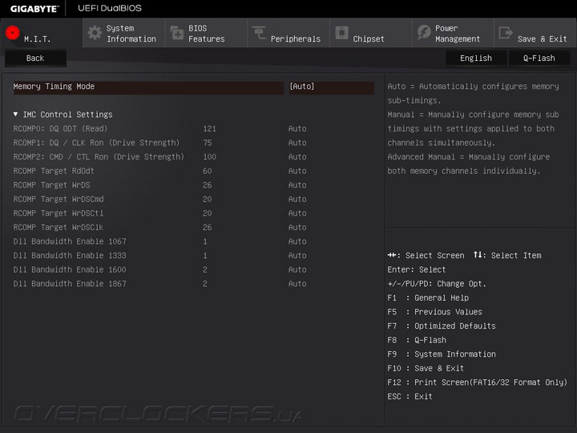The height and width of the screenshot is (433, 577).
Task: Click the Peripherals connector icon
Action: click(259, 33)
